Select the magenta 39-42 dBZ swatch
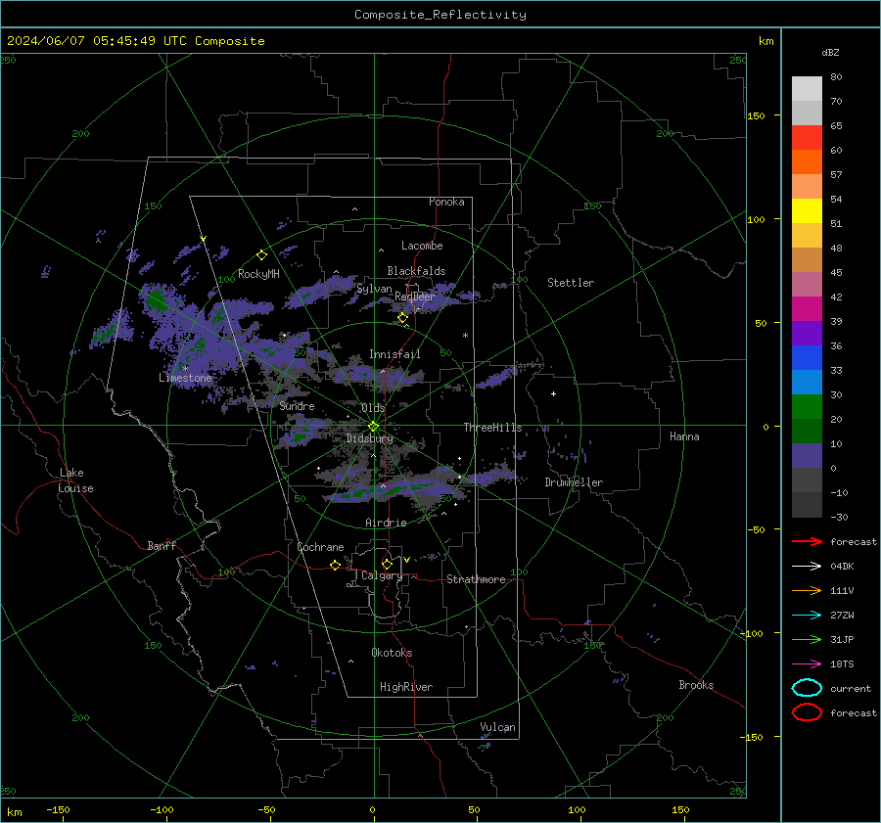881x823 pixels. pyautogui.click(x=807, y=309)
